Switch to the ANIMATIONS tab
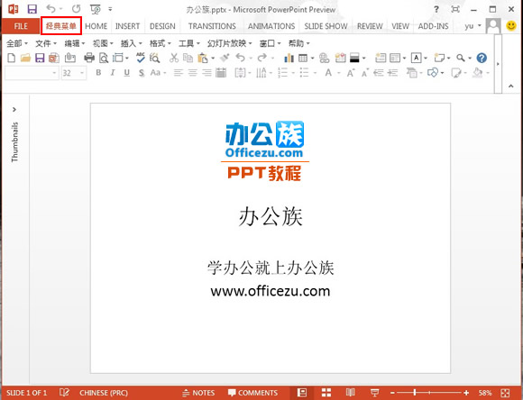 [271, 26]
